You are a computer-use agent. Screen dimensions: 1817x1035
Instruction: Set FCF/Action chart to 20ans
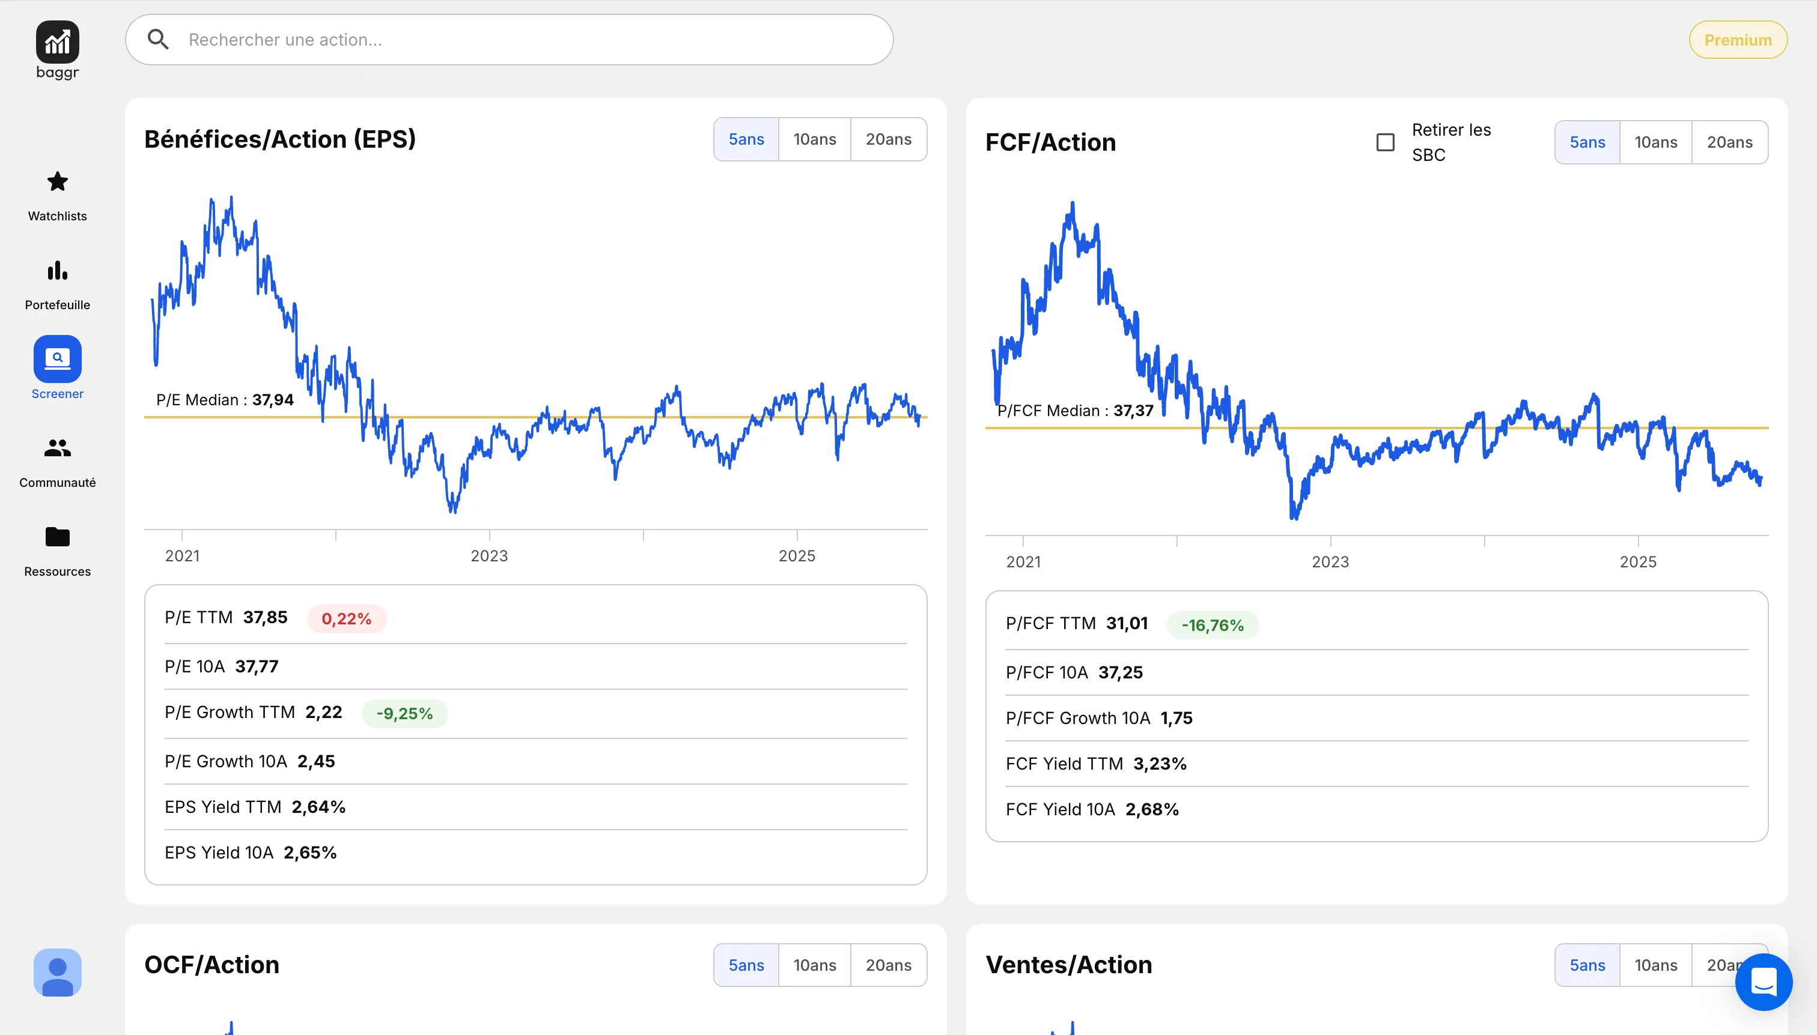1729,142
